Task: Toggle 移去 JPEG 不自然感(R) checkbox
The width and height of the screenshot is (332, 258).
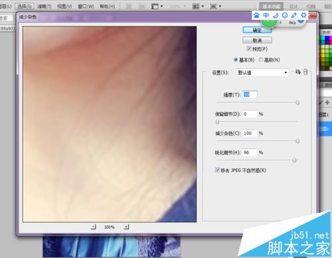Action: click(217, 170)
